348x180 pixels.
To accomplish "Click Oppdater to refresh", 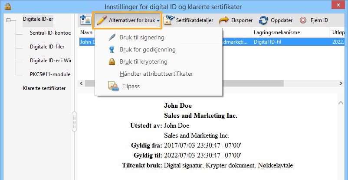I will pos(276,20).
